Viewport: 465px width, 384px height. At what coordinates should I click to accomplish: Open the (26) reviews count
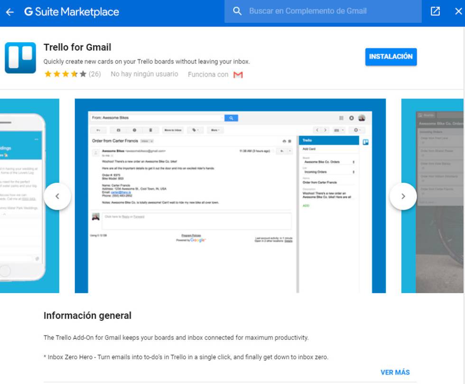[x=95, y=74]
